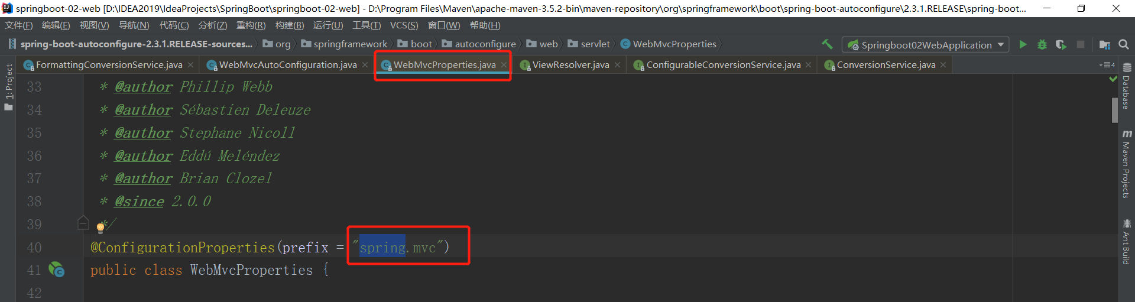Toggle the Maven Projects tool window
This screenshot has height=302, width=1135.
[x=1127, y=164]
